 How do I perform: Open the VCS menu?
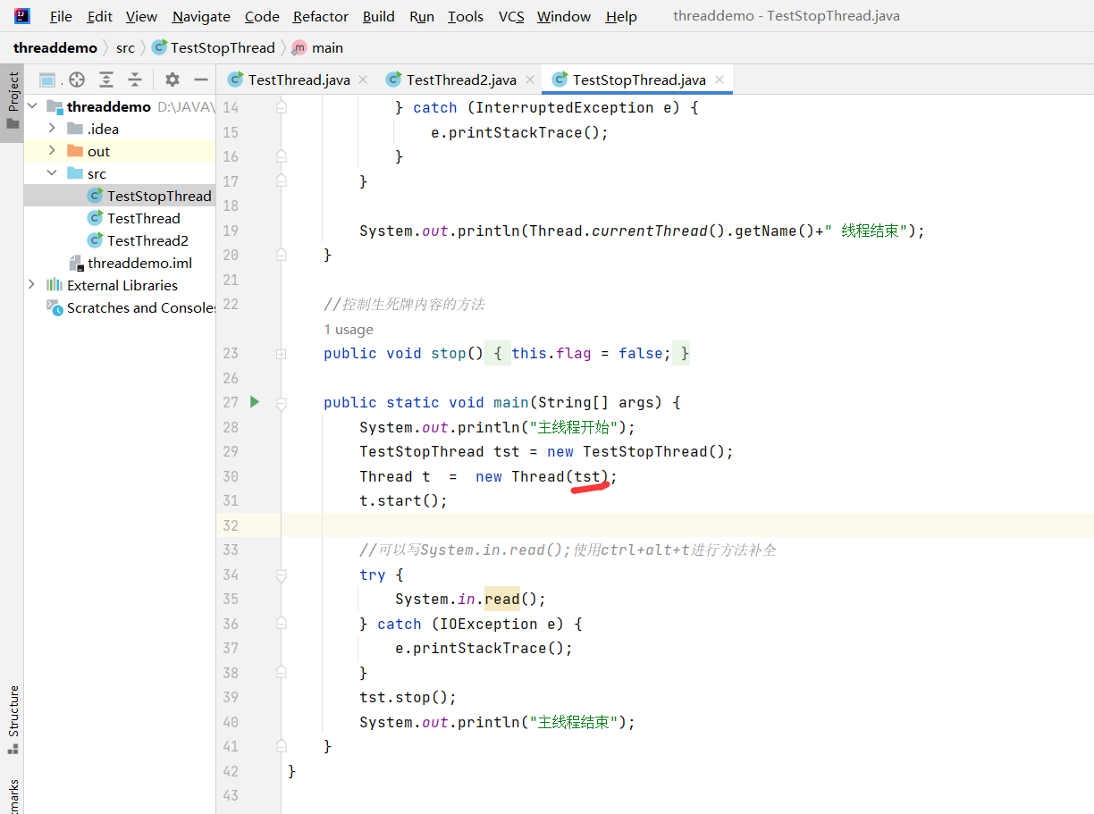[511, 16]
